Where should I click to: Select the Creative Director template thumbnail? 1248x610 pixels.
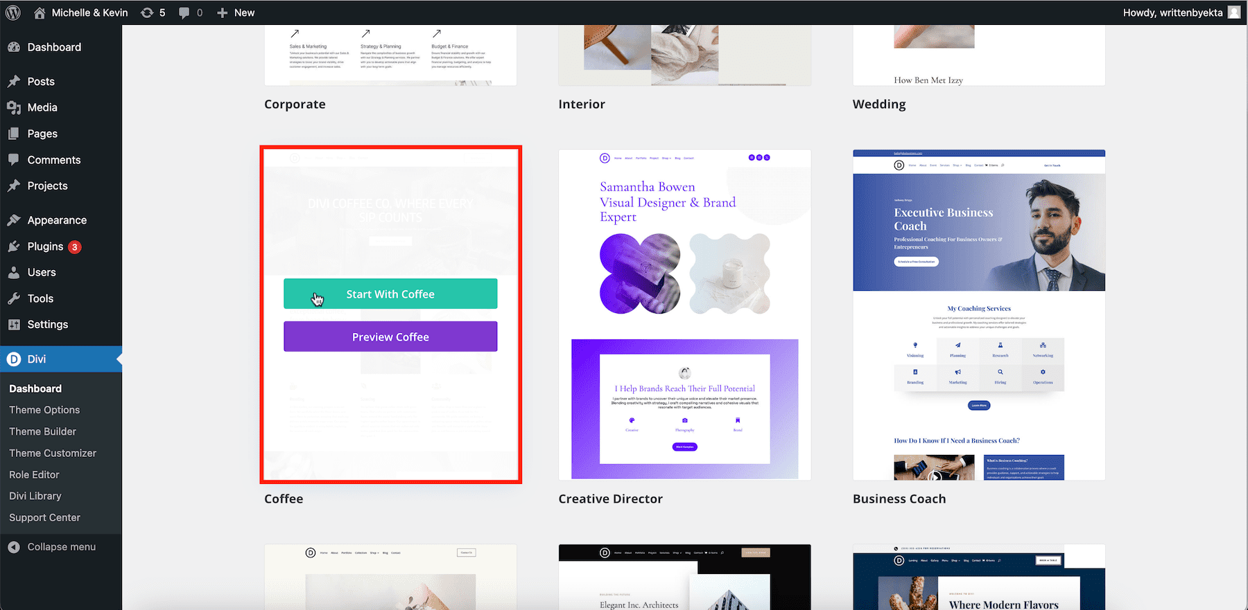pos(685,315)
